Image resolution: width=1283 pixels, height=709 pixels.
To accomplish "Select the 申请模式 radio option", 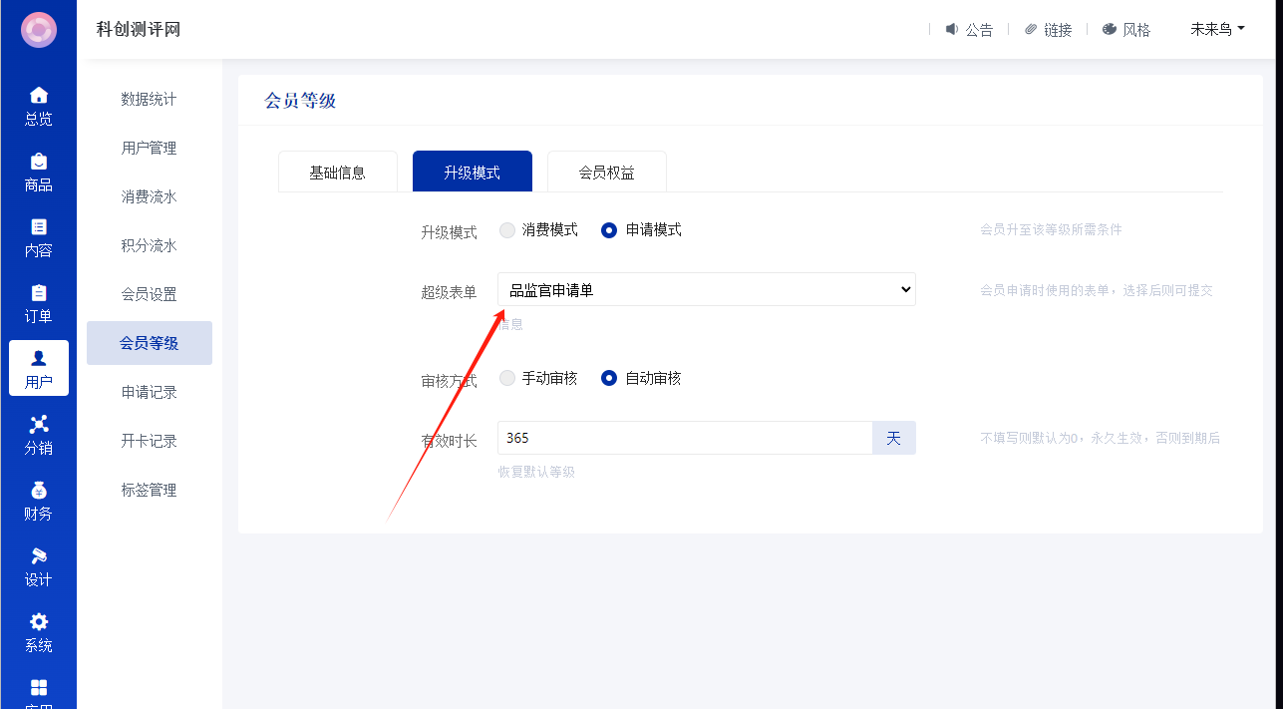I will coord(609,230).
